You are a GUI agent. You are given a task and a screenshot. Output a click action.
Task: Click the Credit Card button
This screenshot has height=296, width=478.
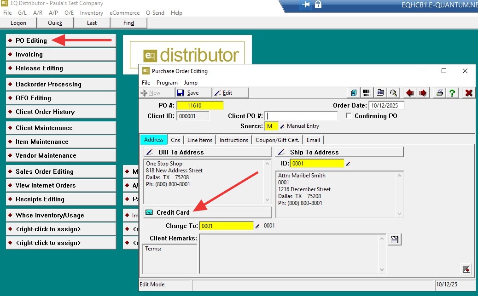pos(208,212)
